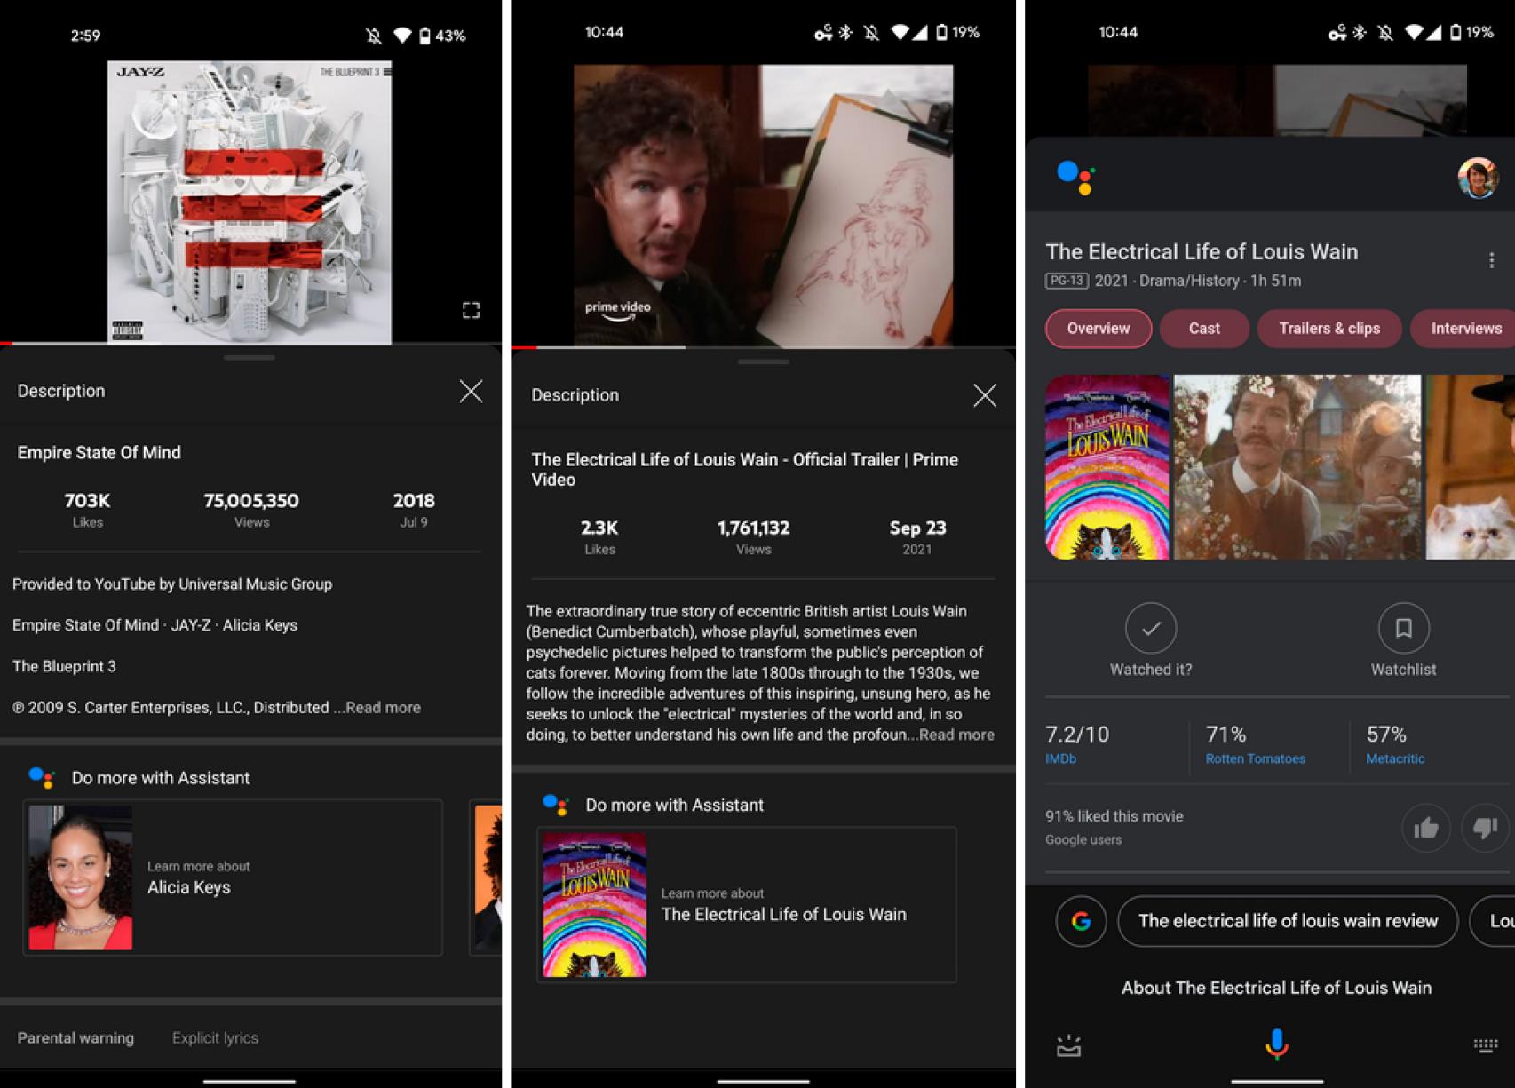
Task: Tap the Google G search icon
Action: tap(1081, 921)
